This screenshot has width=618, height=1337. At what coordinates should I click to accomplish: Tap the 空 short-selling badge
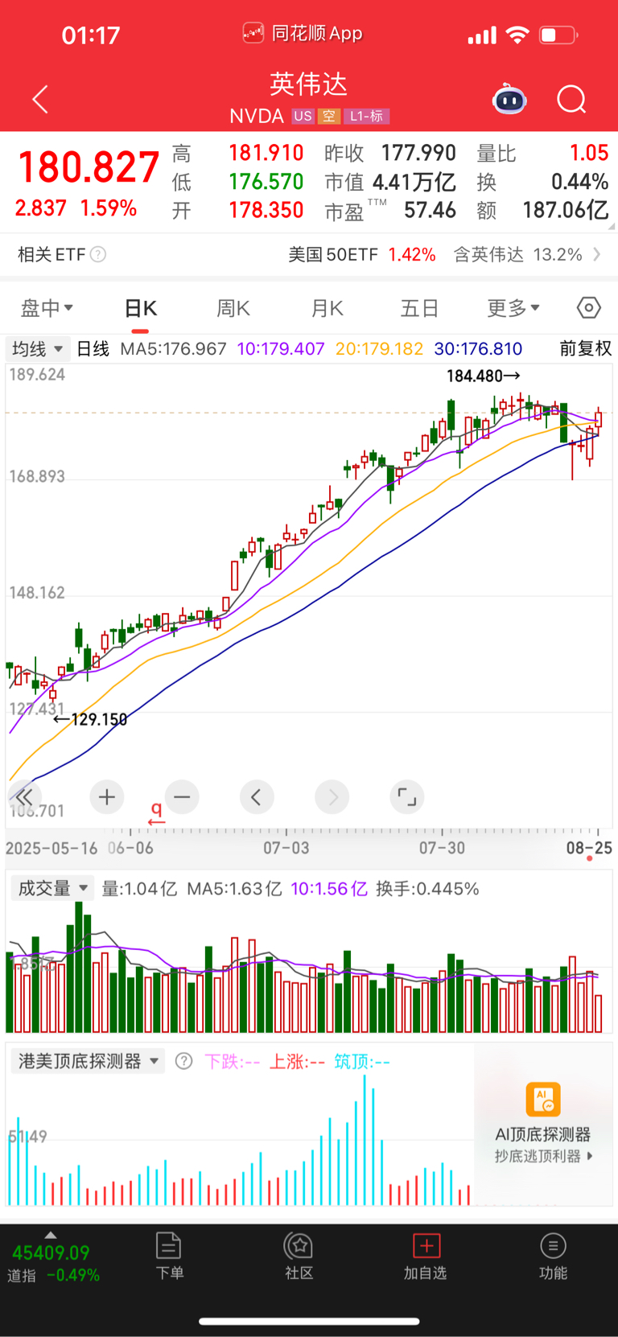click(328, 116)
